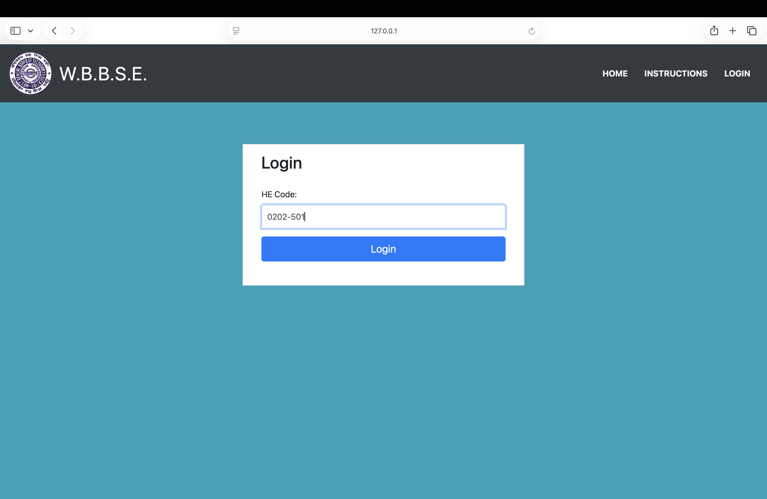
Task: Open the share menu
Action: (x=714, y=31)
